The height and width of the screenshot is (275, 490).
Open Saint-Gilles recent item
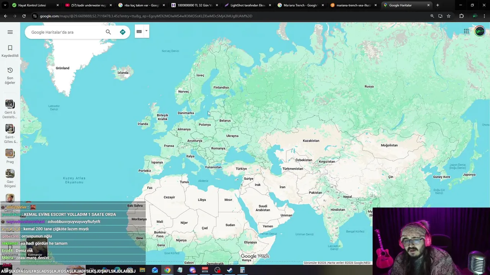10,134
